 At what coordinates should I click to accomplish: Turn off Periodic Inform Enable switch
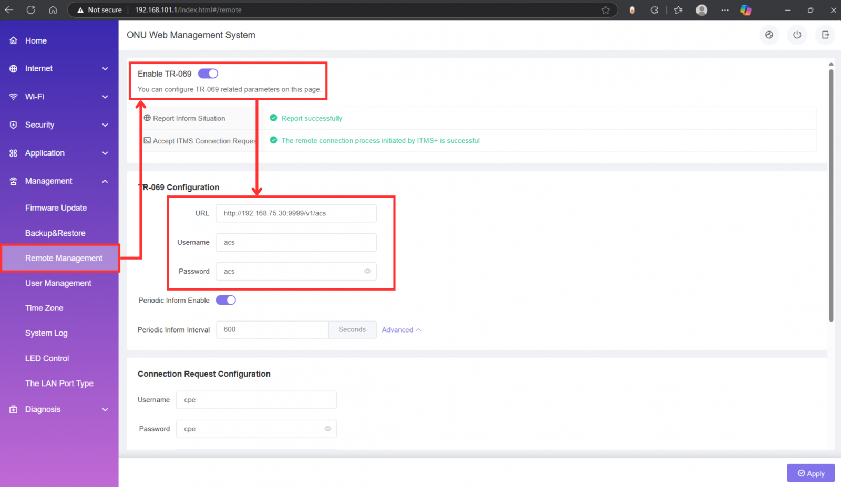coord(226,300)
